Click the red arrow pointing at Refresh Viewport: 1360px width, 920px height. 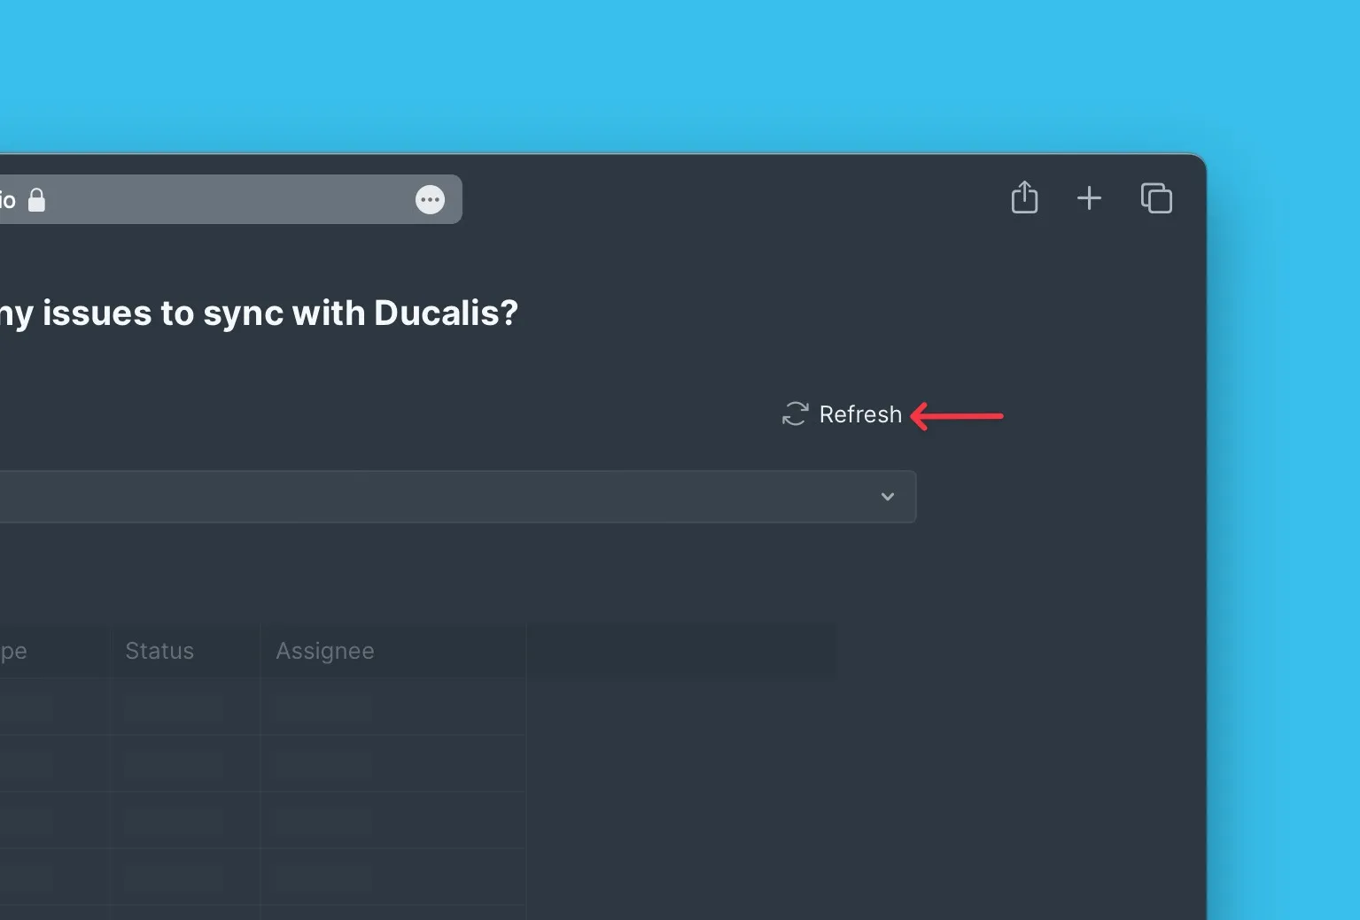click(957, 415)
